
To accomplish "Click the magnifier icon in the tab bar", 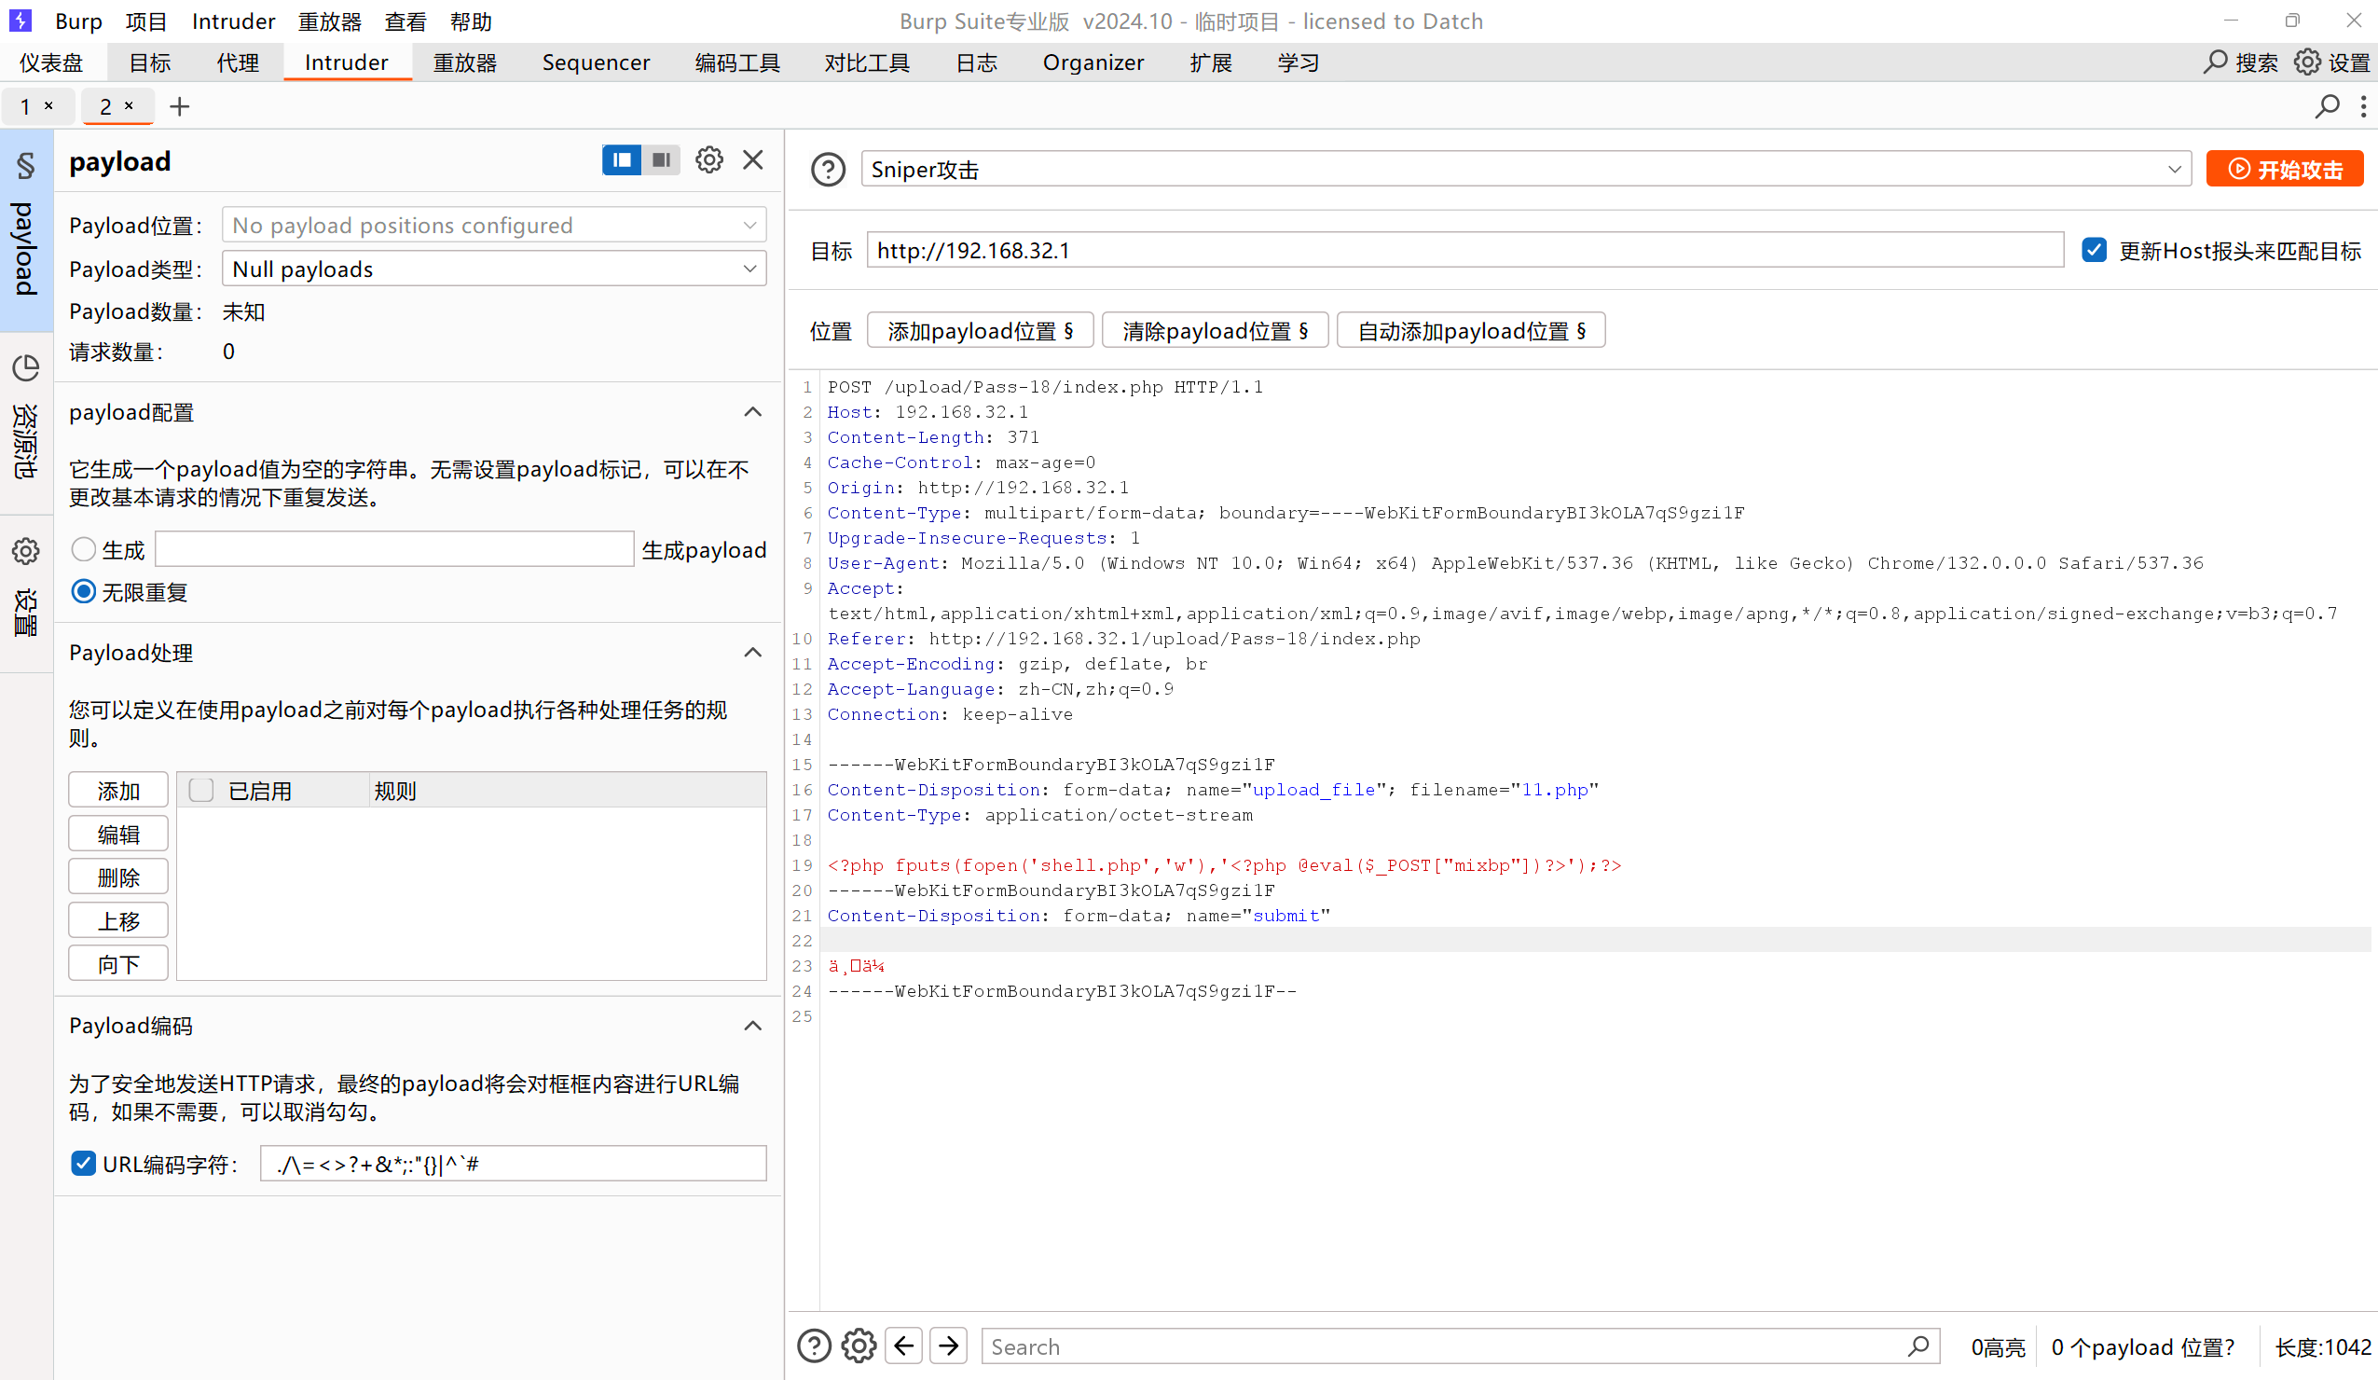I will coord(2326,106).
